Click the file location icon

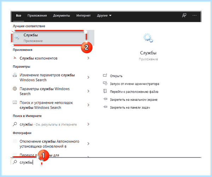pyautogui.click(x=105, y=91)
